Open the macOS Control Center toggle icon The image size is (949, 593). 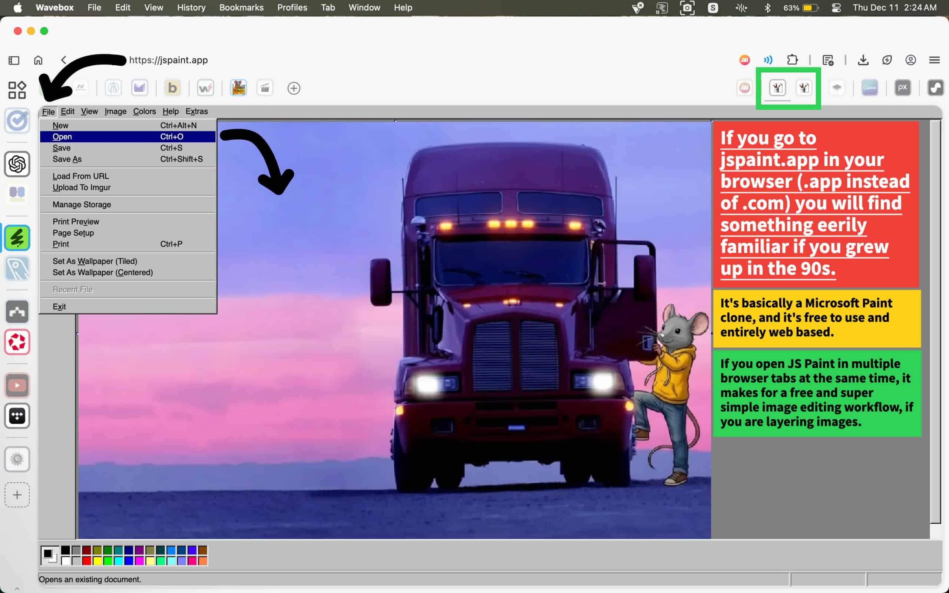click(x=836, y=7)
